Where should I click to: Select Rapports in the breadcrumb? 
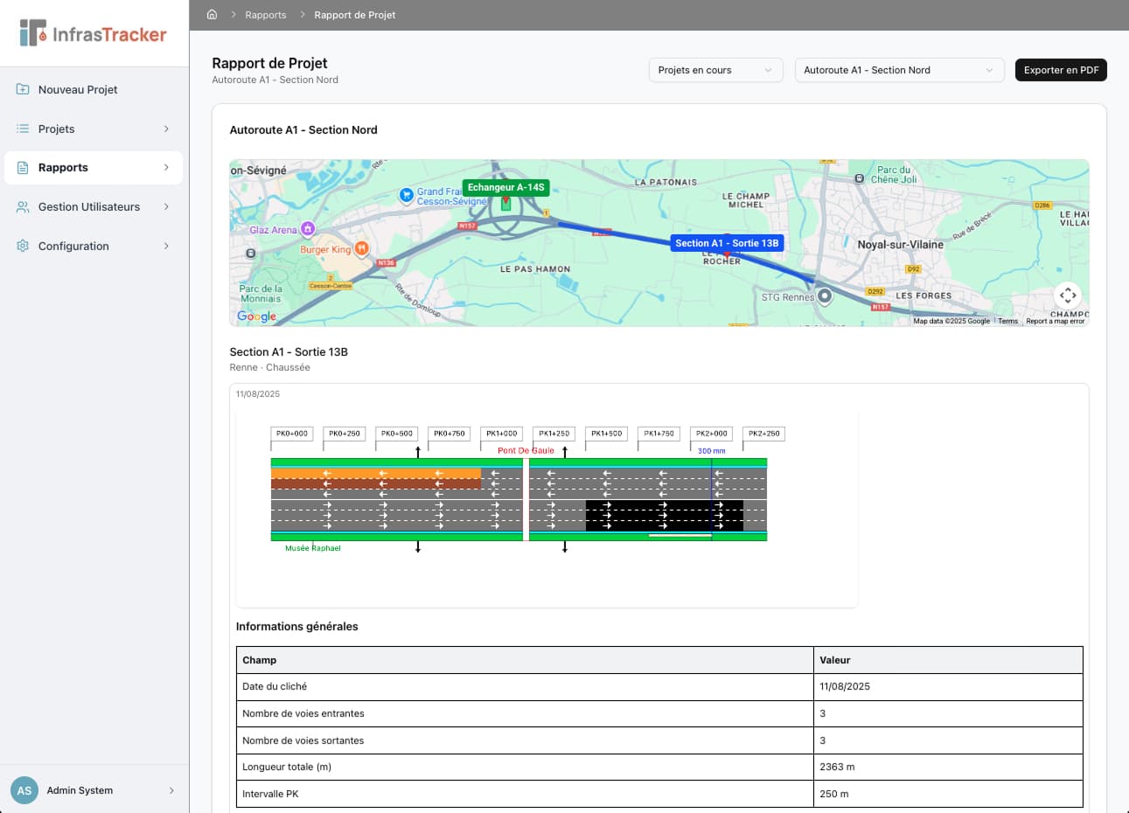pyautogui.click(x=265, y=14)
